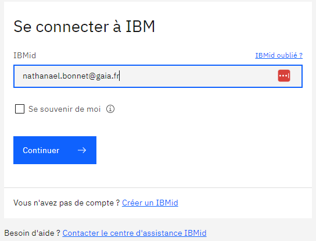This screenshot has width=316, height=241.
Task: Click the IBMid label above the field
Action: pyautogui.click(x=24, y=55)
